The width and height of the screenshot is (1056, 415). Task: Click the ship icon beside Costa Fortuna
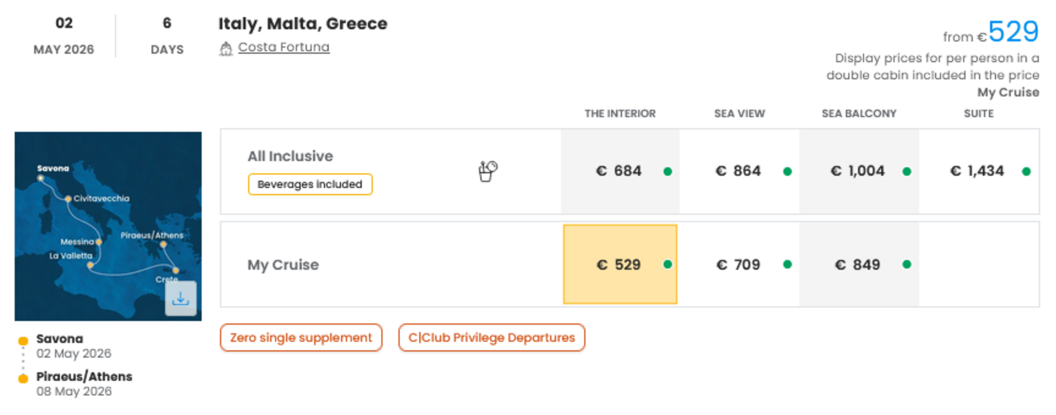pos(225,48)
